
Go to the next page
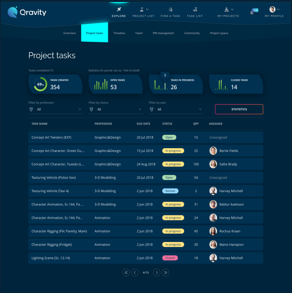[157, 272]
